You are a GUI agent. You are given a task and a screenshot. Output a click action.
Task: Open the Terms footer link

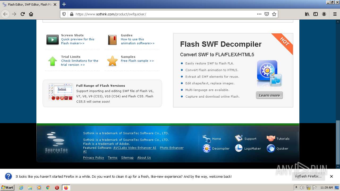point(113,158)
